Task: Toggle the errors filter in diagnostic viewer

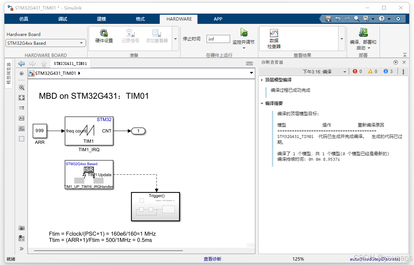Action: tap(358, 72)
